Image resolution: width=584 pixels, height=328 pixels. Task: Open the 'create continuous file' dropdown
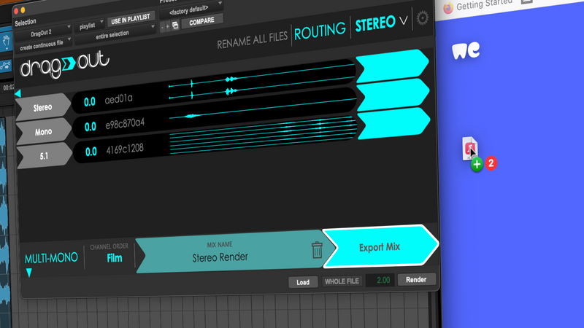click(x=43, y=45)
